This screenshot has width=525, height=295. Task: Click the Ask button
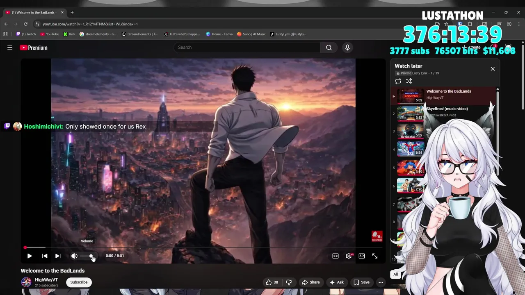[x=336, y=282]
